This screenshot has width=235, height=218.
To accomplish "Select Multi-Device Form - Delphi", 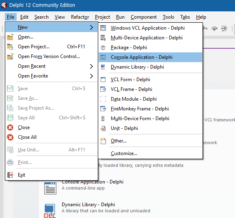I will (150, 119).
